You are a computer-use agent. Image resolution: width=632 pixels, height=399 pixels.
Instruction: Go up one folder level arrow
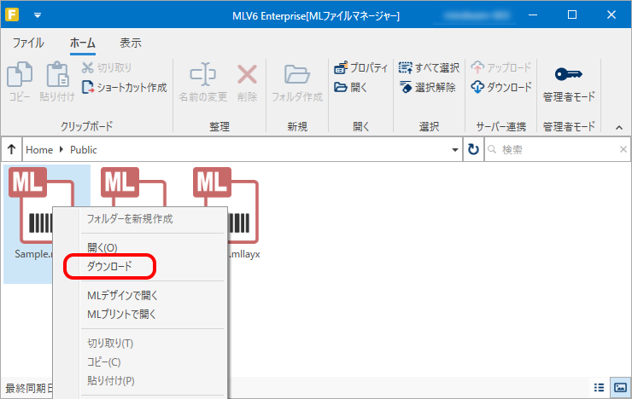click(x=11, y=150)
